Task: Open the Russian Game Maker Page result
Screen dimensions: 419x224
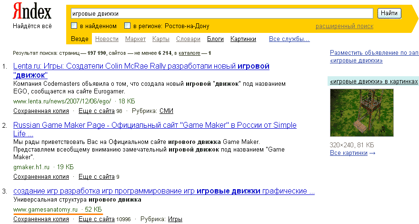Action: coord(155,125)
